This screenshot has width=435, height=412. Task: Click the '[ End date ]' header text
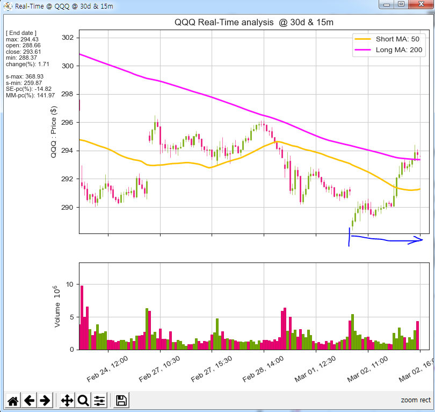coord(21,33)
